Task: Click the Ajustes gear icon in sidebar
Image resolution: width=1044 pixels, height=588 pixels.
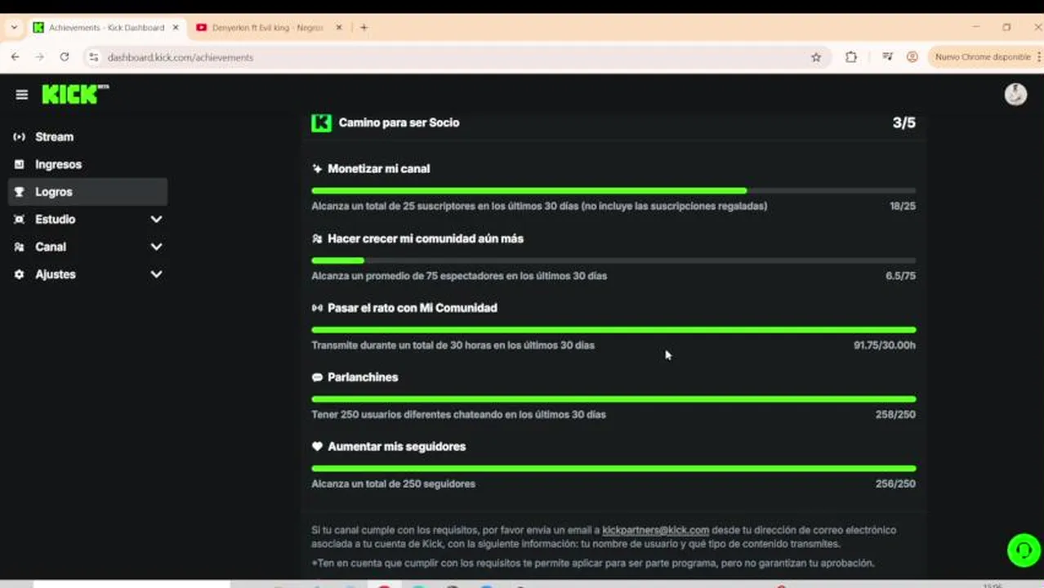Action: click(20, 274)
